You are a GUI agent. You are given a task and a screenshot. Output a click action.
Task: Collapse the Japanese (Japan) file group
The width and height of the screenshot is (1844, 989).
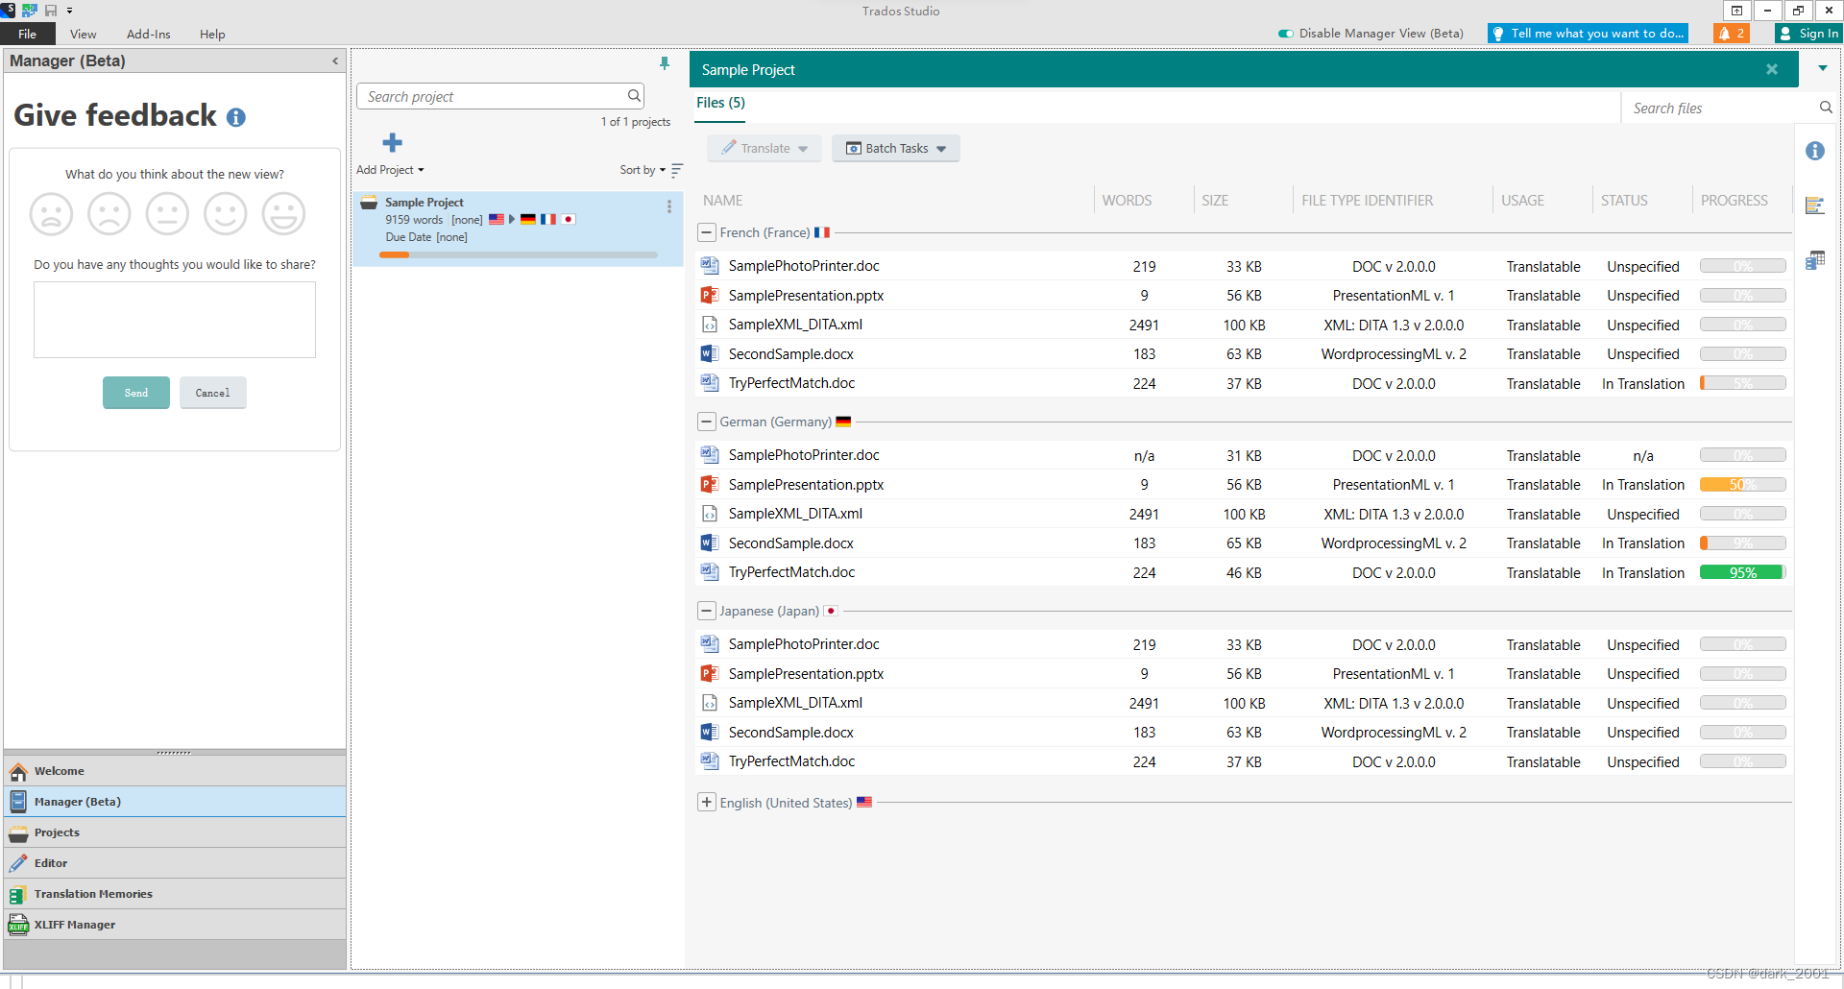point(707,611)
